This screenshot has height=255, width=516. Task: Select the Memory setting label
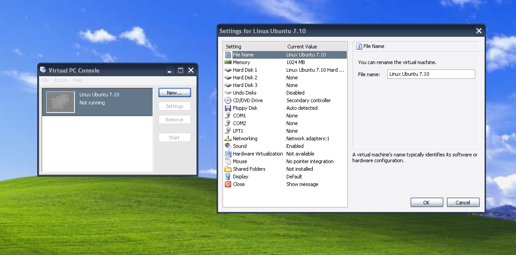click(241, 62)
